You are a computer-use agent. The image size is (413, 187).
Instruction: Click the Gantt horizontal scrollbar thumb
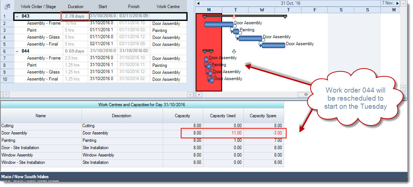pyautogui.click(x=306, y=94)
